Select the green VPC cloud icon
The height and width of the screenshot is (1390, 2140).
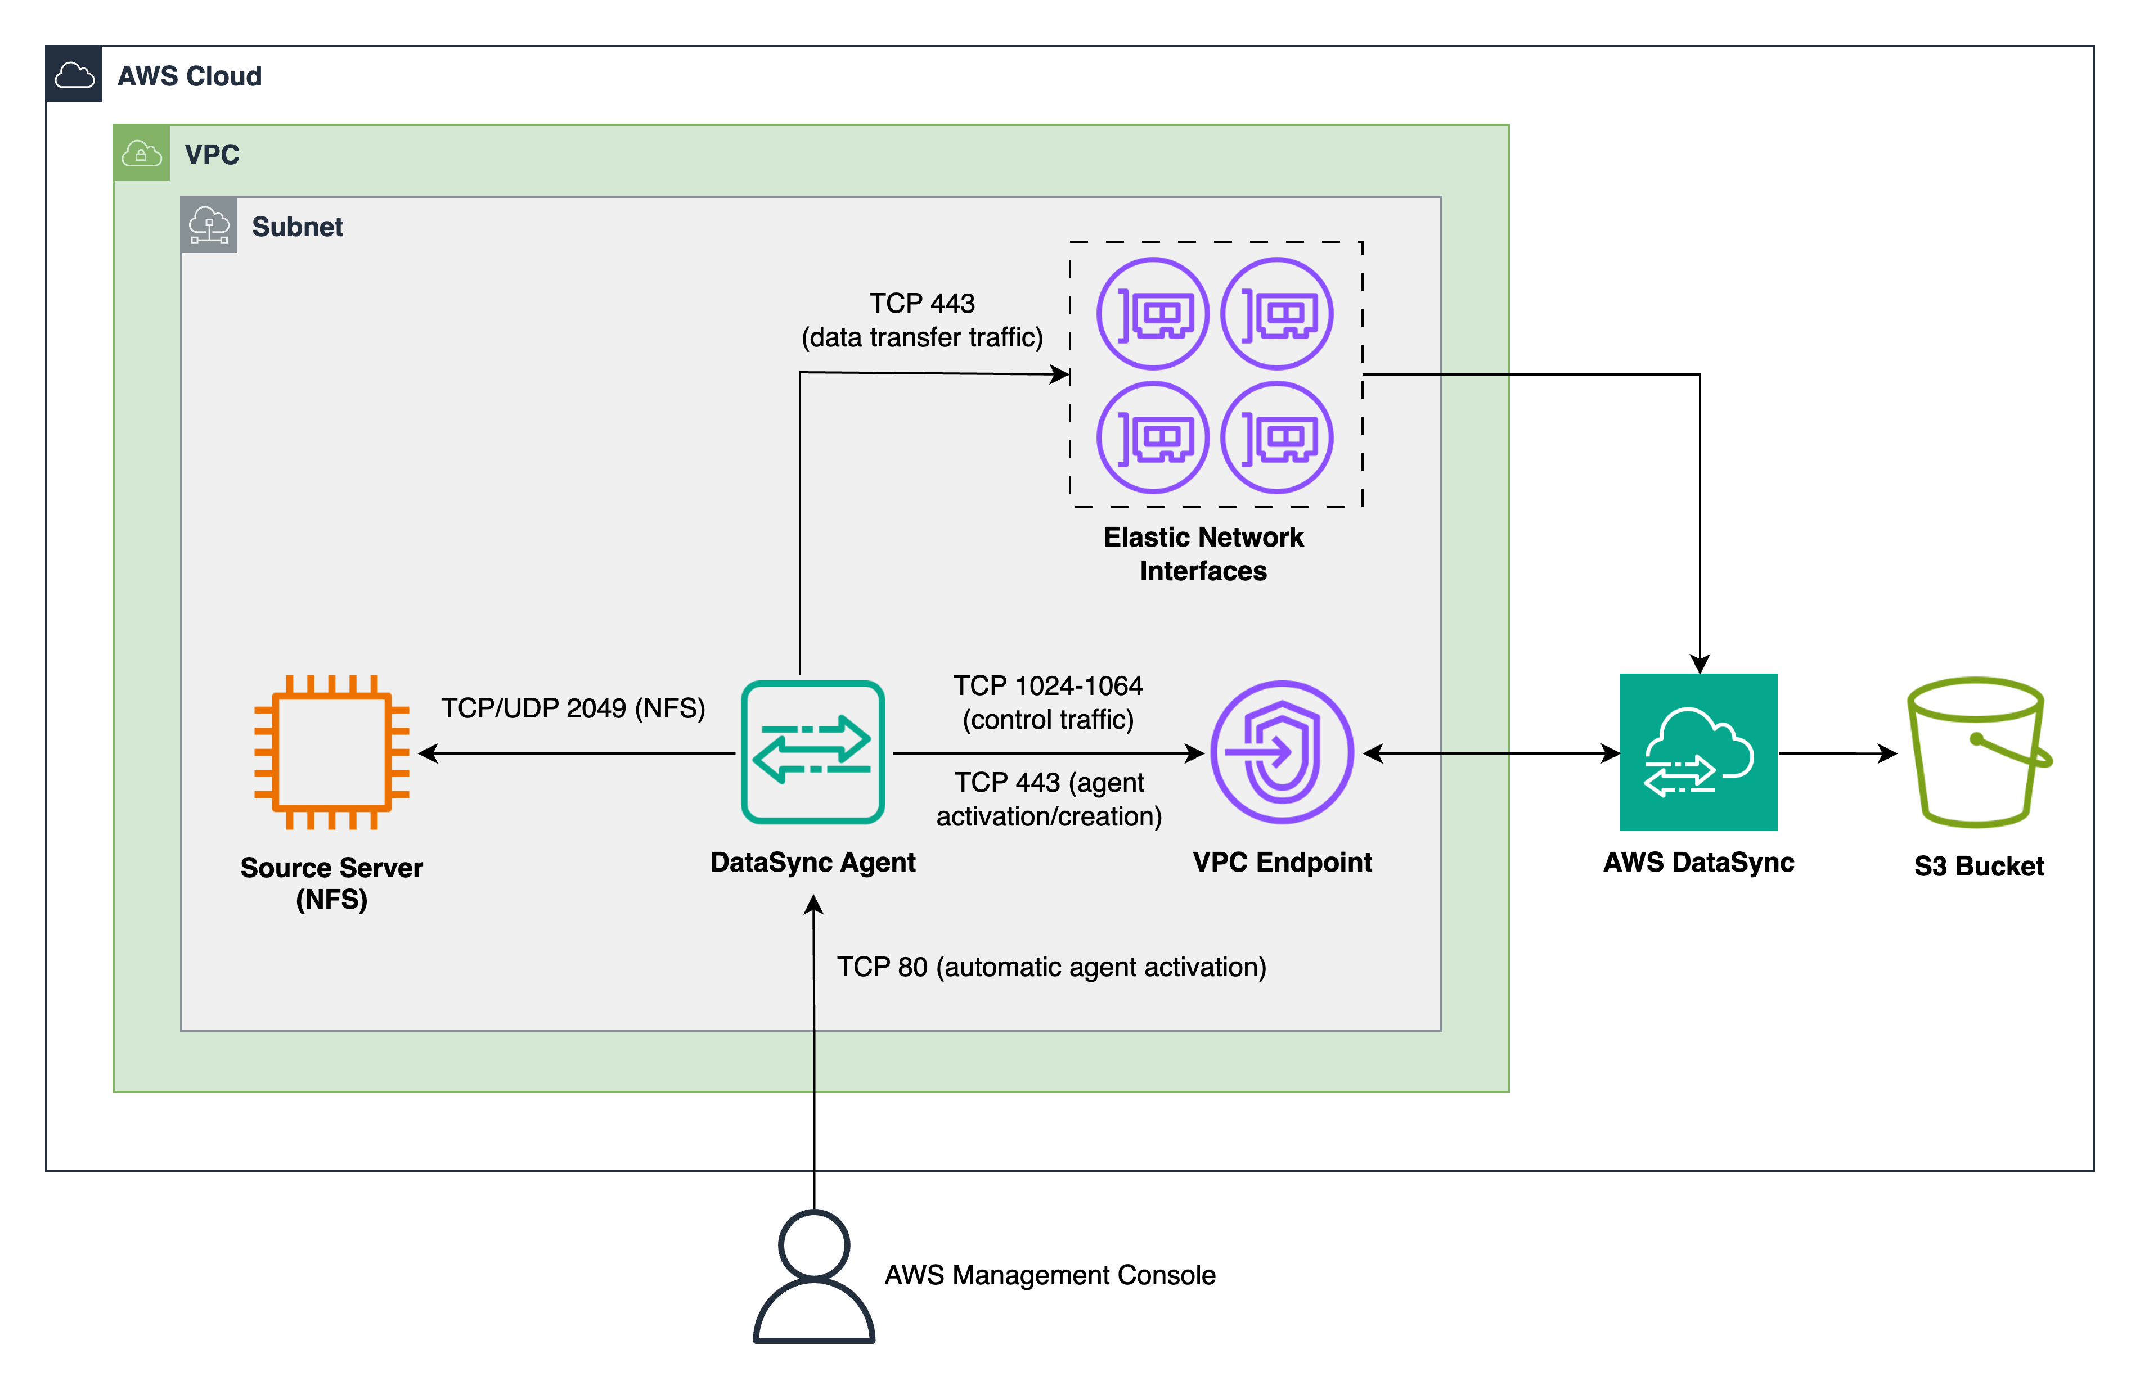point(141,154)
